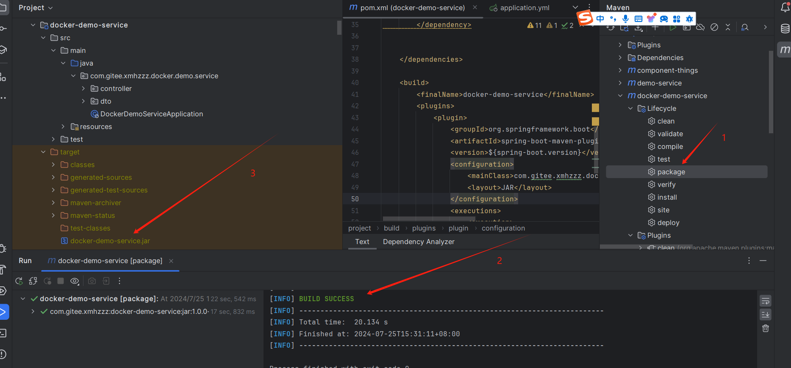The width and height of the screenshot is (791, 368).
Task: Open Maven analyze dependencies search icon
Action: [x=745, y=27]
